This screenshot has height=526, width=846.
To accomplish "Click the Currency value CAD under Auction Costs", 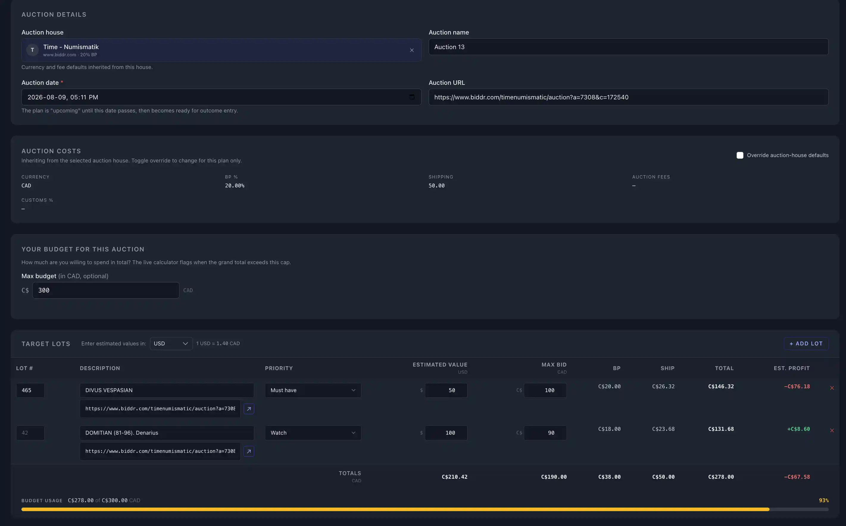I will (x=26, y=186).
